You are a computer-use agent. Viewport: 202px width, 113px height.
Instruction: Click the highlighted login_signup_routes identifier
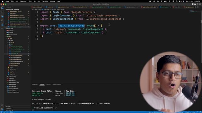71,26
